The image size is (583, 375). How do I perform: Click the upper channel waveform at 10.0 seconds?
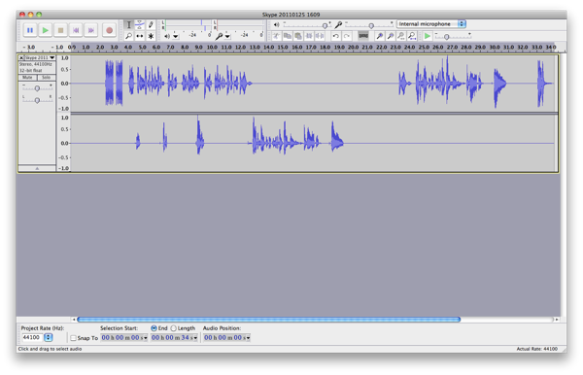[212, 84]
